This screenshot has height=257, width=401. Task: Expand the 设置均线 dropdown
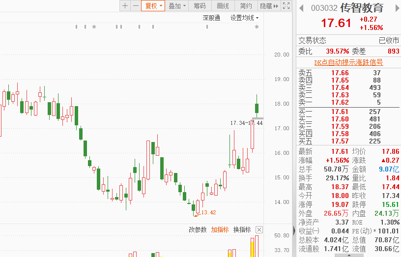(245, 18)
